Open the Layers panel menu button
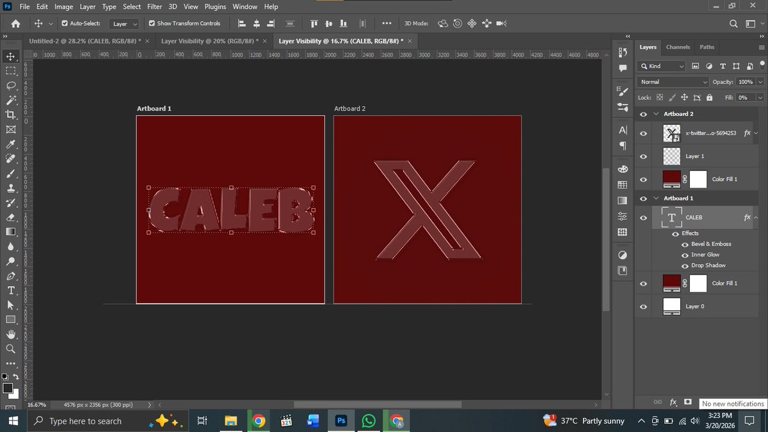 pyautogui.click(x=761, y=47)
